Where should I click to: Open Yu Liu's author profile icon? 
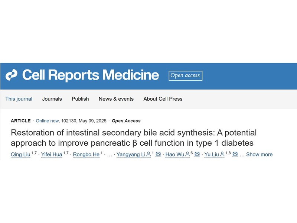[x=222, y=154]
